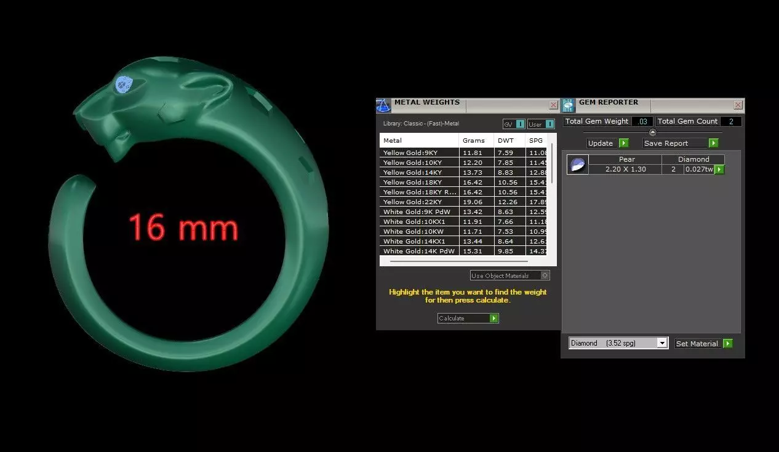The width and height of the screenshot is (779, 452).
Task: Select the White Gold:10KX1 row
Action: tap(463, 221)
